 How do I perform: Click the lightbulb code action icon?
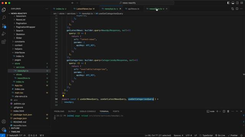63,96
